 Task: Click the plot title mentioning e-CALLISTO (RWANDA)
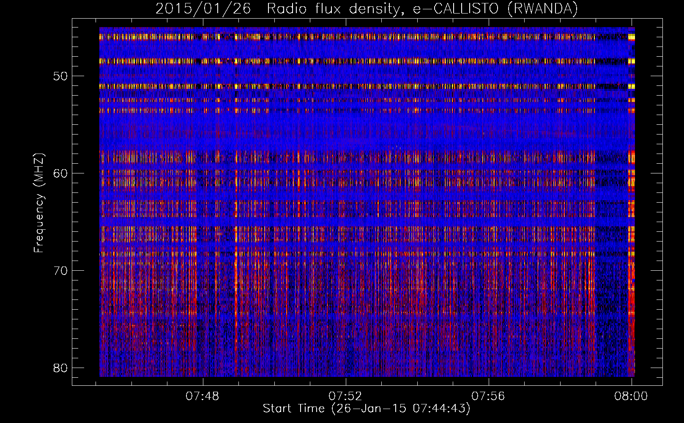tap(367, 9)
